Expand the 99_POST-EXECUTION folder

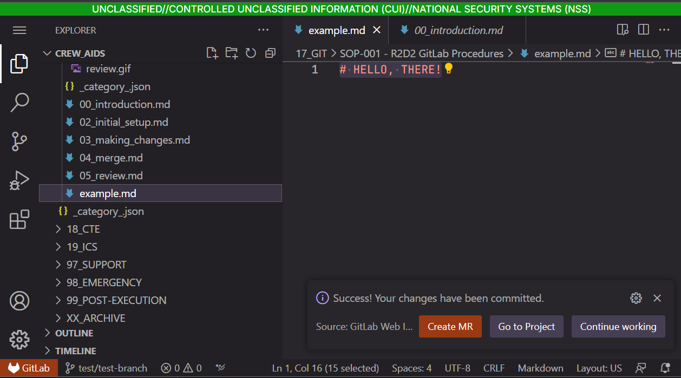click(160, 300)
